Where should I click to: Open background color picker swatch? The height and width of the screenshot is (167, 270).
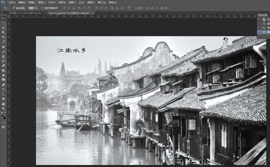coord(4,118)
